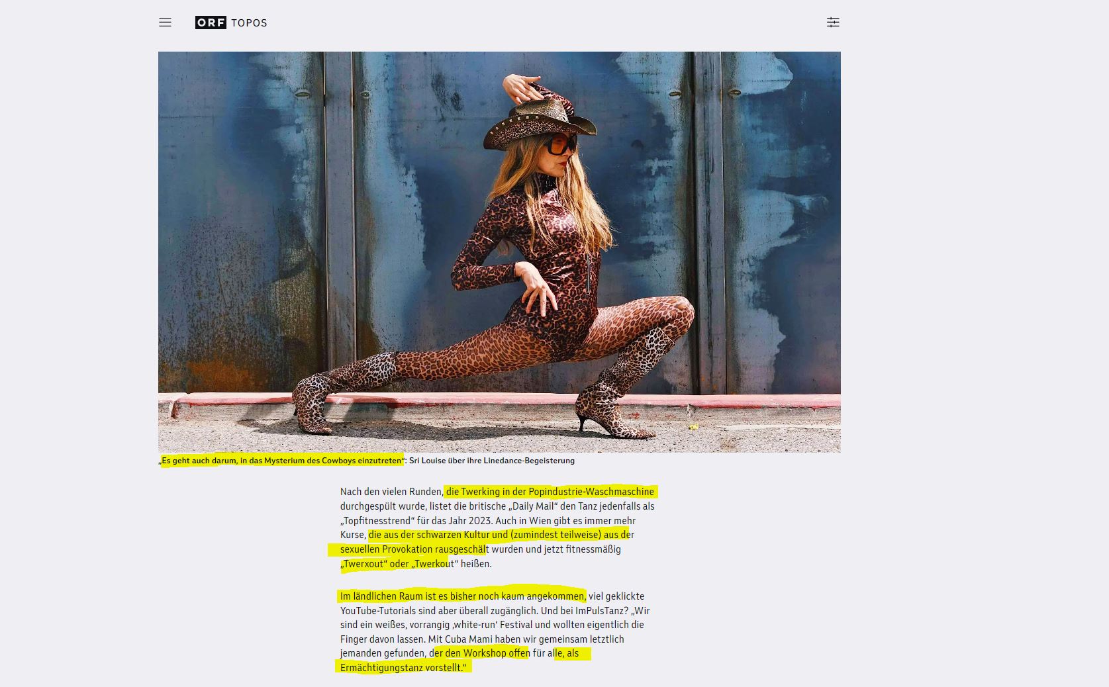
Task: Open the hamburger navigation menu
Action: 165,23
